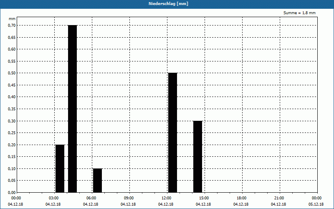The width and height of the screenshot is (334, 209).
Task: Click the mm unit label above axis
Action: 12,19
